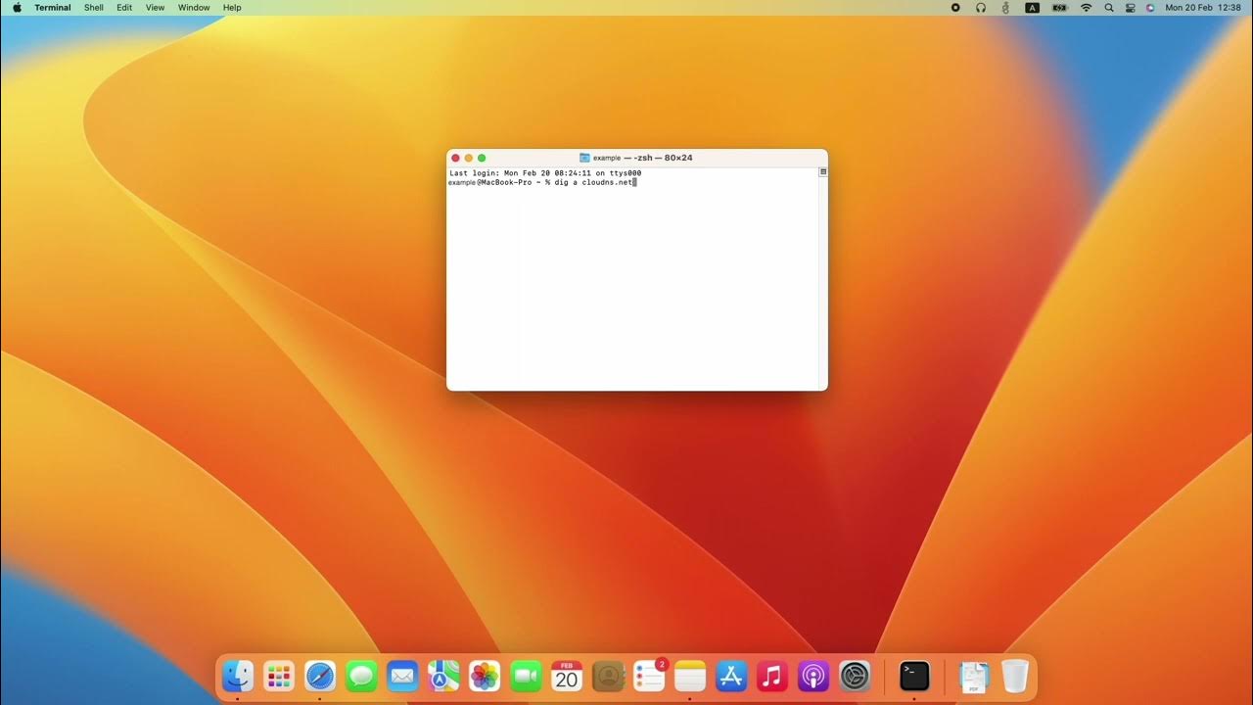This screenshot has width=1253, height=705.
Task: Open the Mail app in Dock
Action: 402,676
